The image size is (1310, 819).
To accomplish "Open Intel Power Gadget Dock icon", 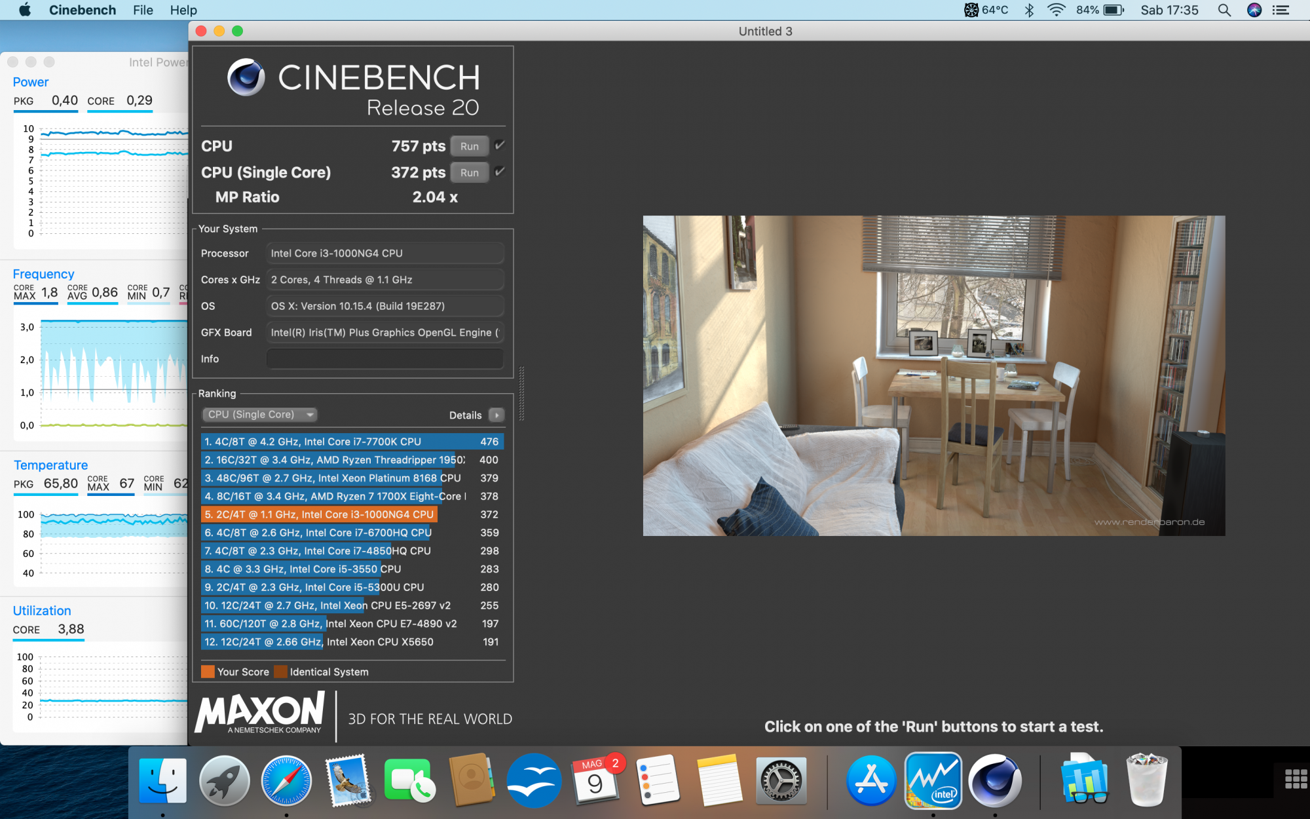I will coord(933,781).
